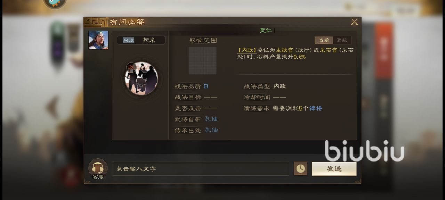
Task: Open 孔伷 link beside 传承出处
Action: coord(211,130)
